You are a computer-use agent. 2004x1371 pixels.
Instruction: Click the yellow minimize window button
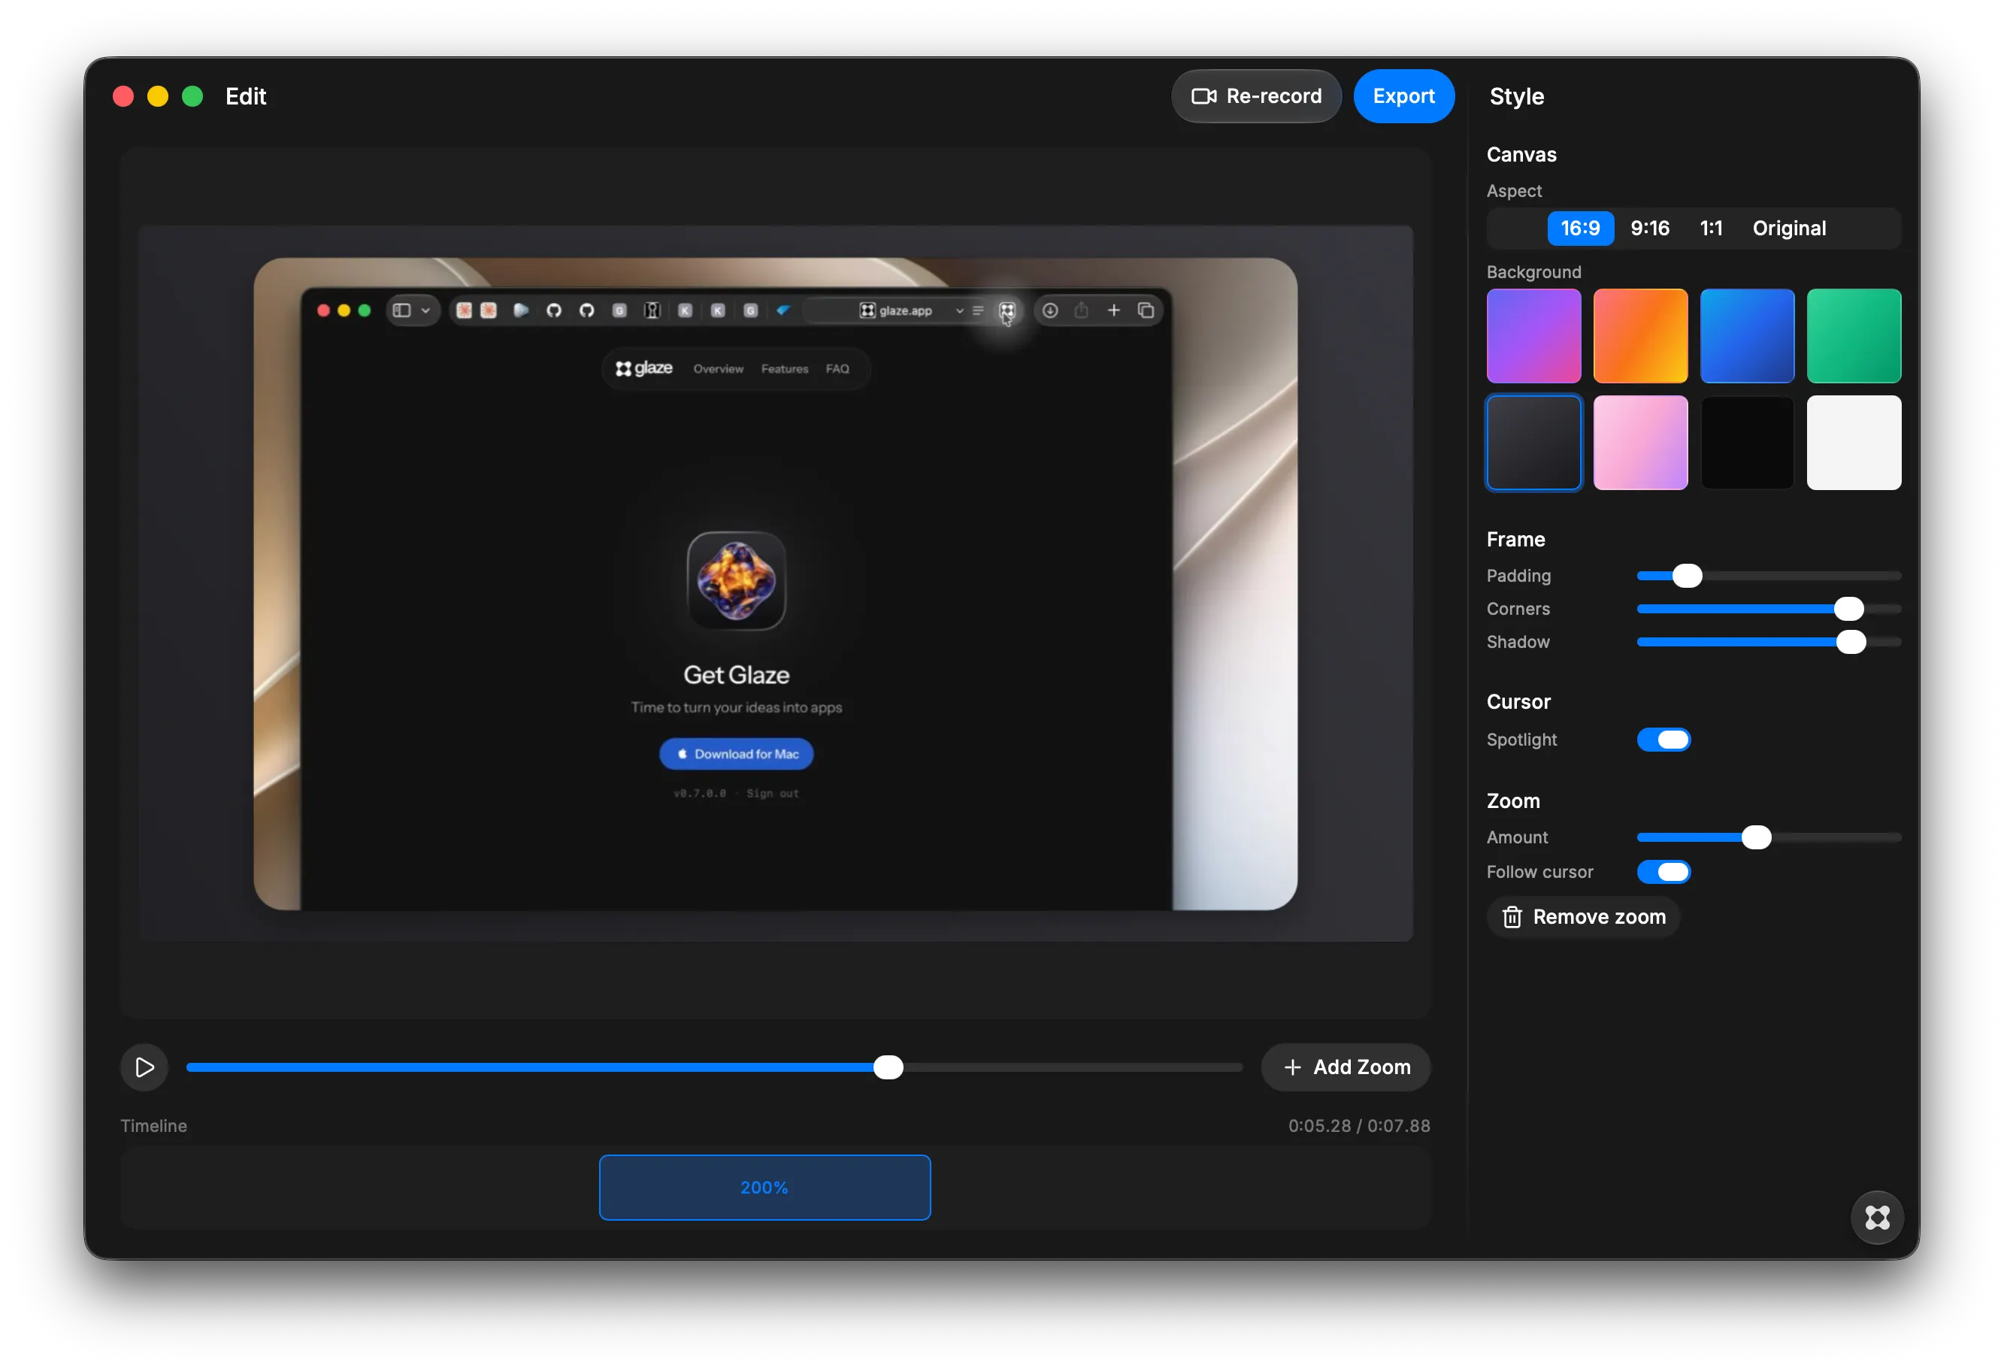click(x=158, y=95)
